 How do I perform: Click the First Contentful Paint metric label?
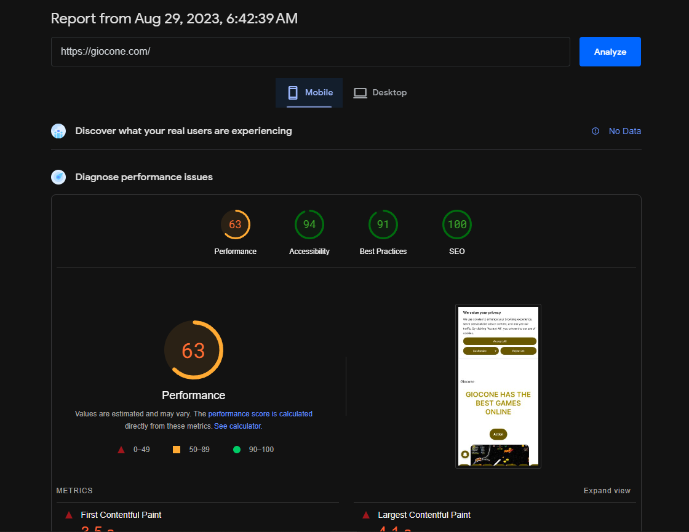[x=121, y=515]
